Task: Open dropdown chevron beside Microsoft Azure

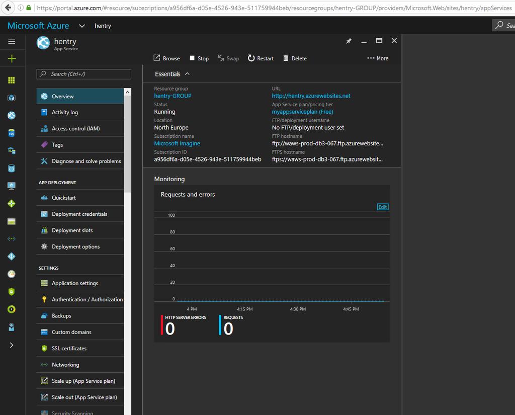Action: point(82,26)
